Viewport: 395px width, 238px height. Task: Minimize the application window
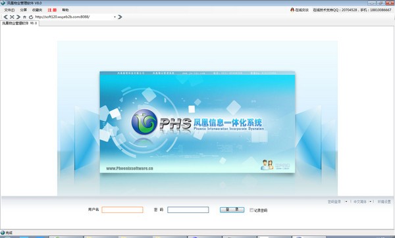pyautogui.click(x=372, y=3)
